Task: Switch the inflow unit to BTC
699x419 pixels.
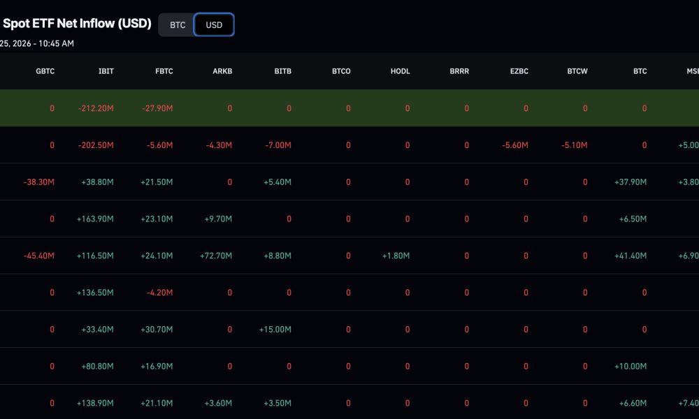Action: [177, 25]
